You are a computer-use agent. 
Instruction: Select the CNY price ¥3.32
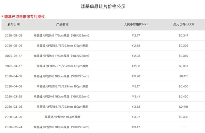136,107
